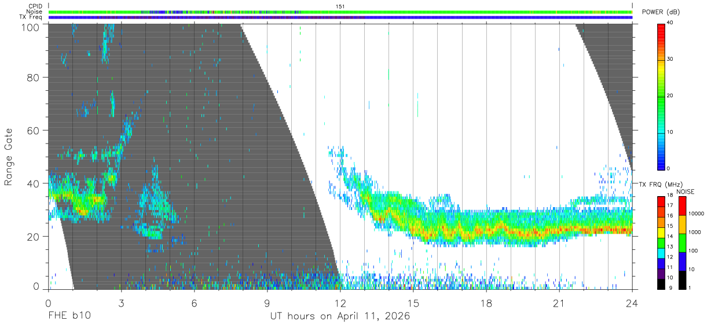The width and height of the screenshot is (711, 328).
Task: Select the Noise strip above the plot
Action: (340, 12)
